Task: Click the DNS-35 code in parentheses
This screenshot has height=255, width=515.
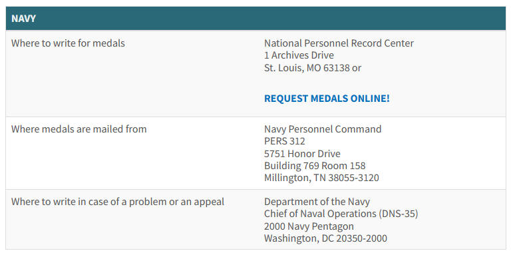Action: [399, 214]
